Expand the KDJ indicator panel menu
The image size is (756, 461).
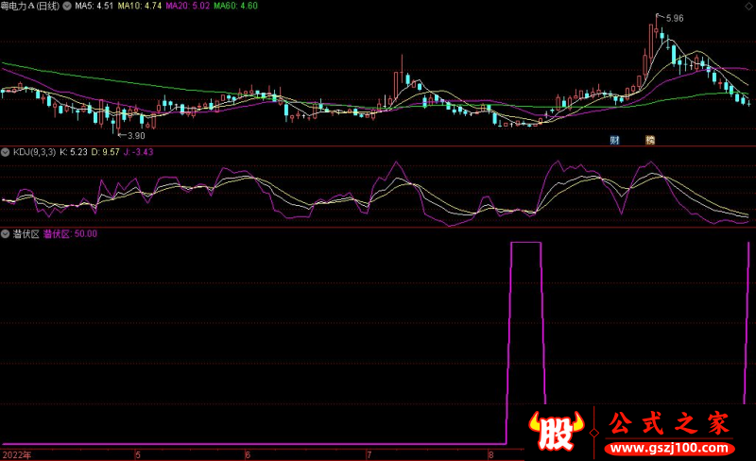(x=6, y=152)
